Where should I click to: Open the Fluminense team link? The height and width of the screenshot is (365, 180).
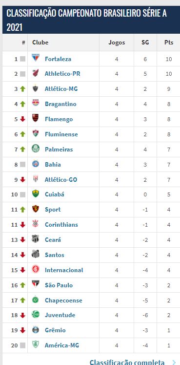point(61,134)
